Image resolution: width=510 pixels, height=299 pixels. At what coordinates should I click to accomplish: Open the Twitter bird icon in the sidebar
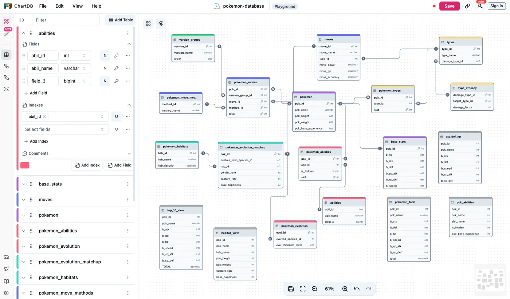coord(6,269)
